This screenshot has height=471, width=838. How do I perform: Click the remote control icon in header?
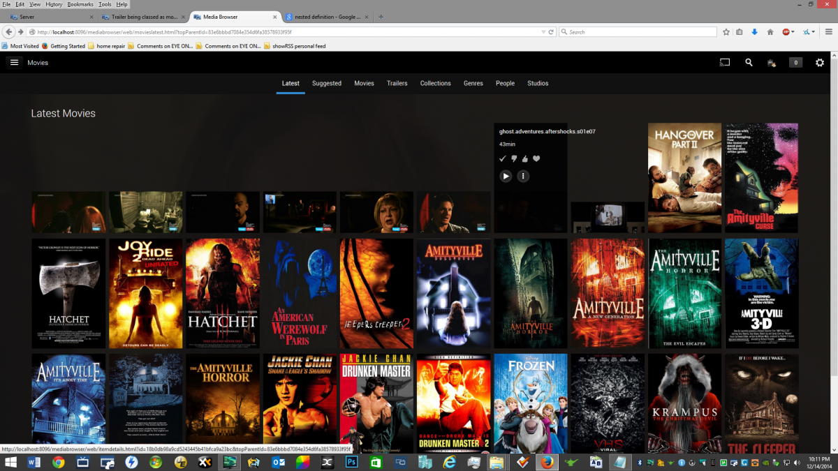pyautogui.click(x=772, y=63)
